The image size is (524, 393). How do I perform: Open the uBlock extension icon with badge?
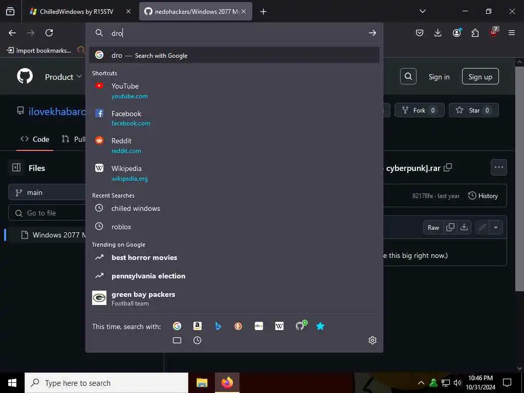[494, 33]
